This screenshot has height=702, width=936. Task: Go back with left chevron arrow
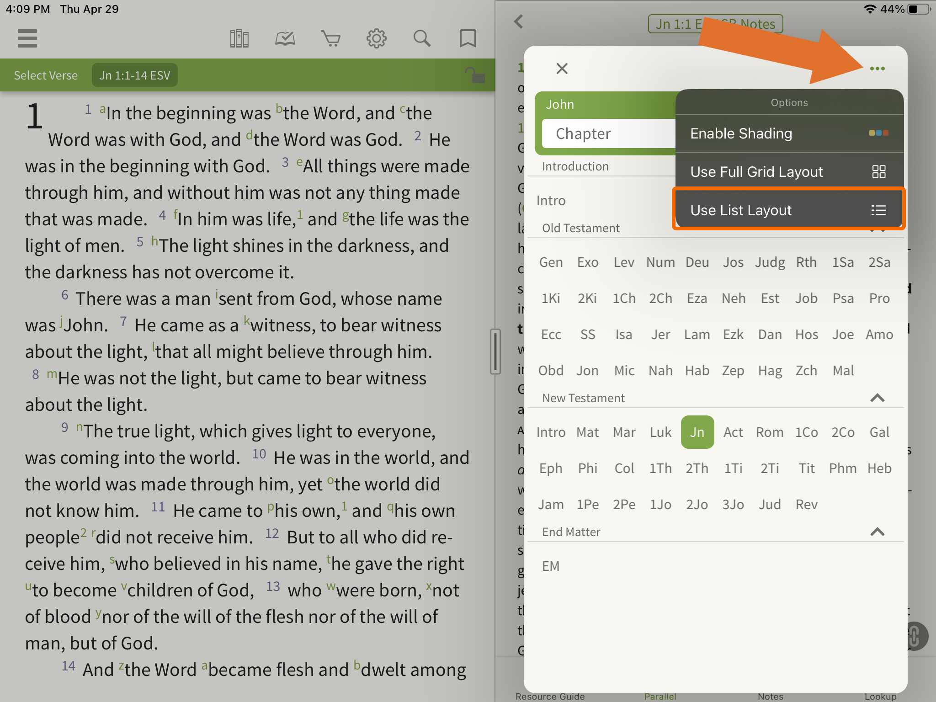[x=518, y=21]
